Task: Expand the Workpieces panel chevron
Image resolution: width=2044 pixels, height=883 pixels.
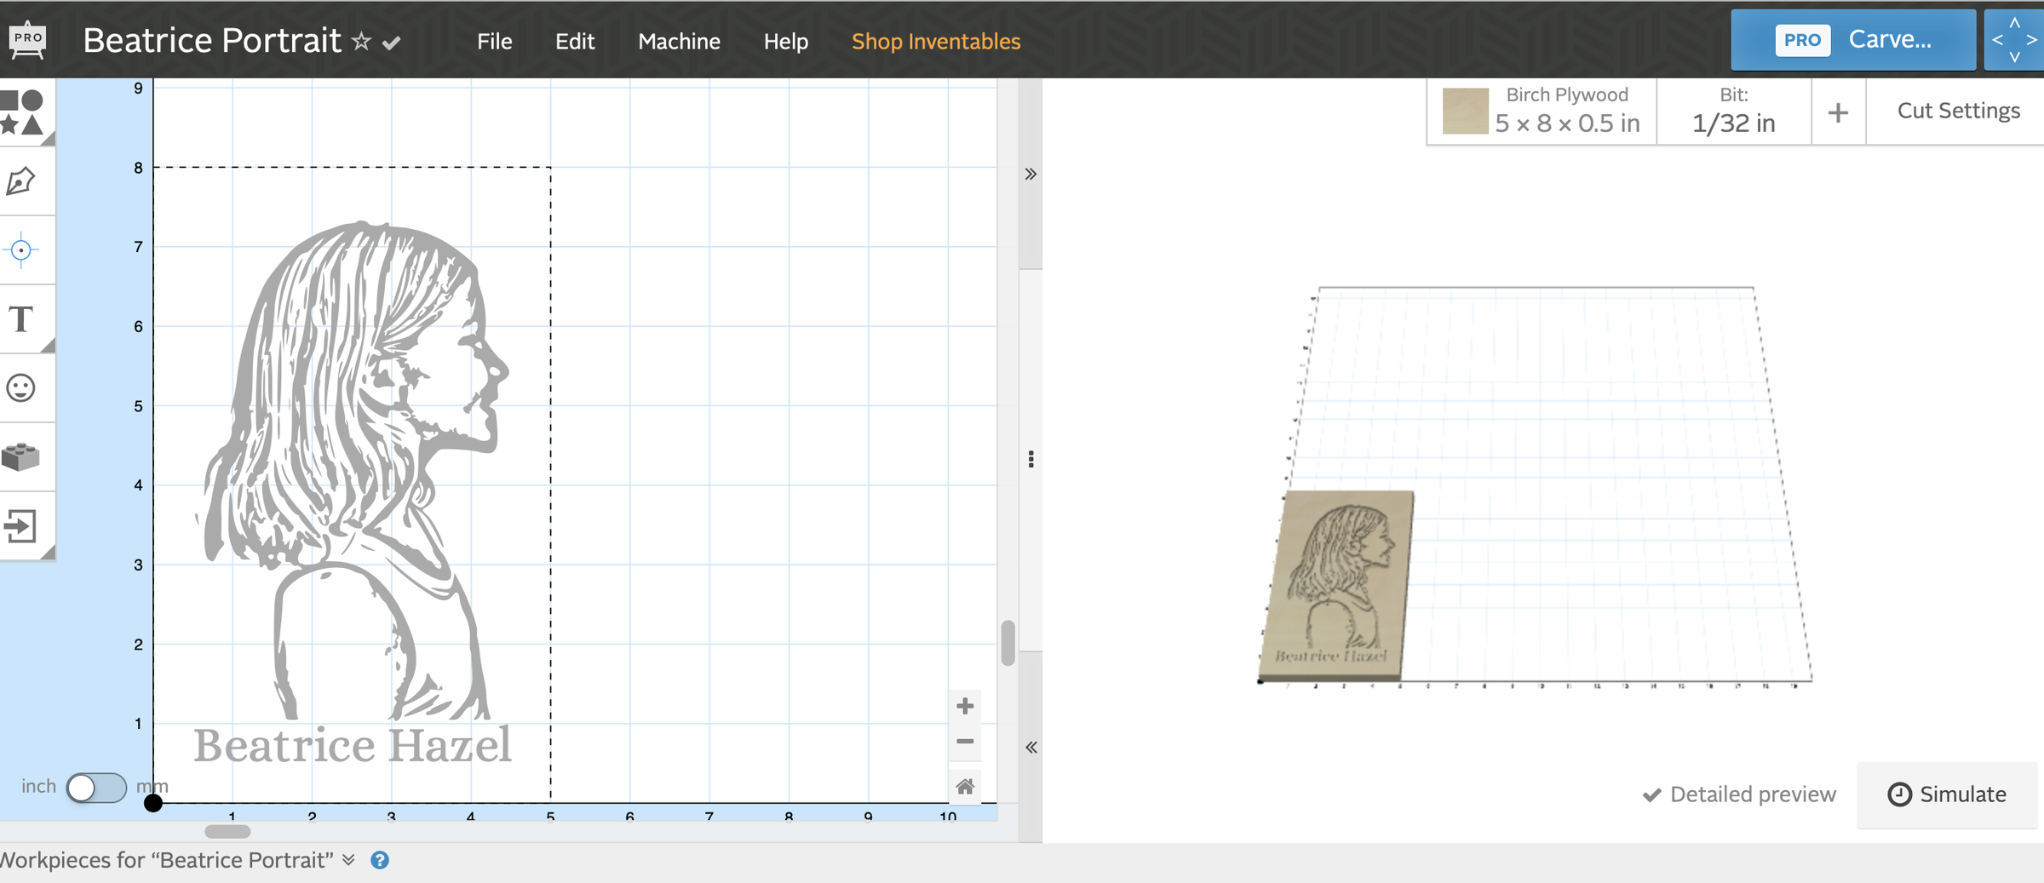Action: (x=348, y=860)
